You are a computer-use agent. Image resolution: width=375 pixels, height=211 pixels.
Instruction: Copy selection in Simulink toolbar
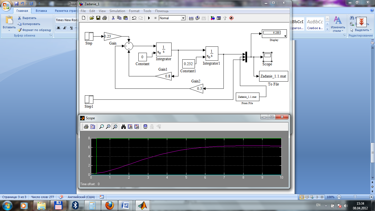coord(119,18)
